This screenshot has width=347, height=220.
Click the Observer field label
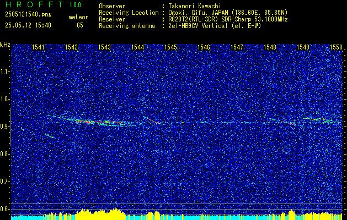tap(112, 6)
